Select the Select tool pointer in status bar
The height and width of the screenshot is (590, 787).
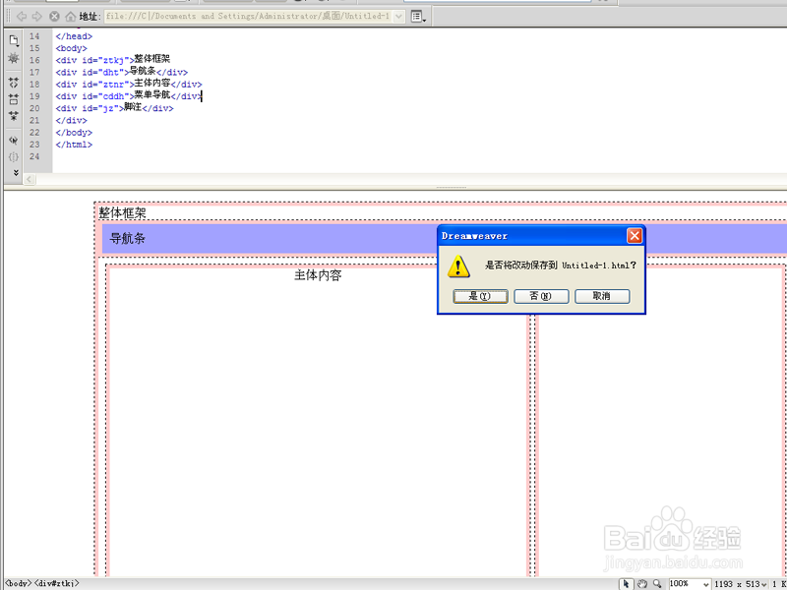click(x=626, y=583)
